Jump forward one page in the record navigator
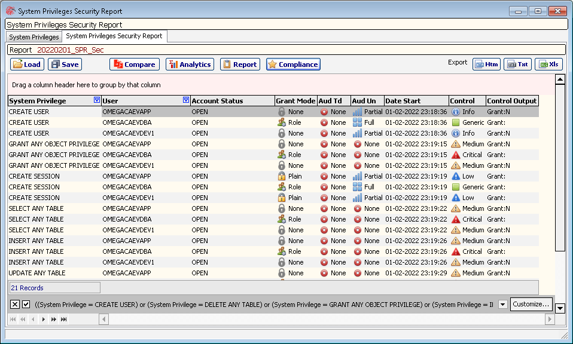 (x=54, y=319)
